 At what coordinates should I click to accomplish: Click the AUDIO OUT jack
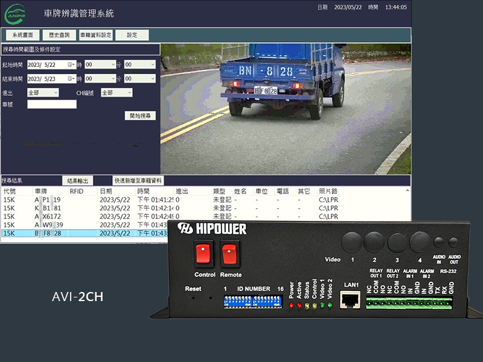pos(453,243)
